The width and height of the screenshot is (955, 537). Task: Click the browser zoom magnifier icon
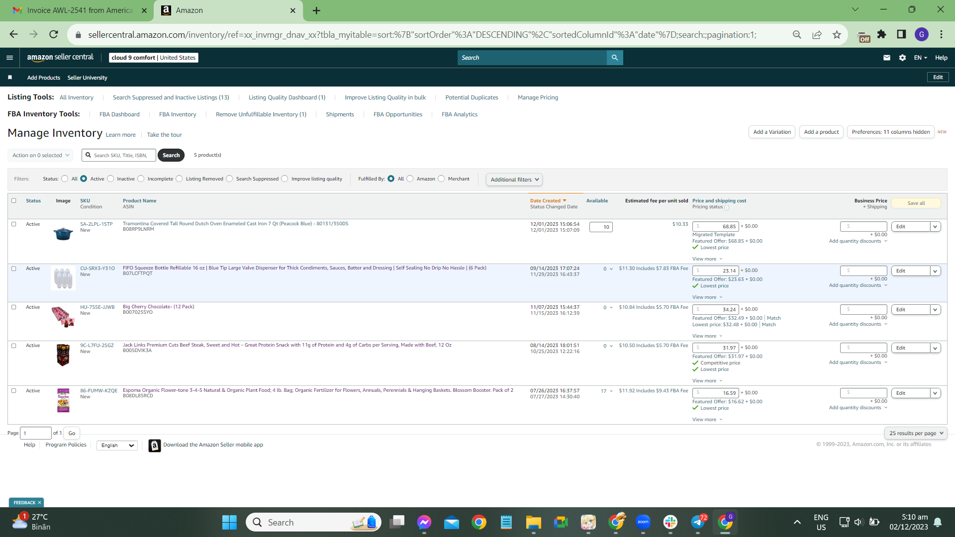[x=797, y=34]
